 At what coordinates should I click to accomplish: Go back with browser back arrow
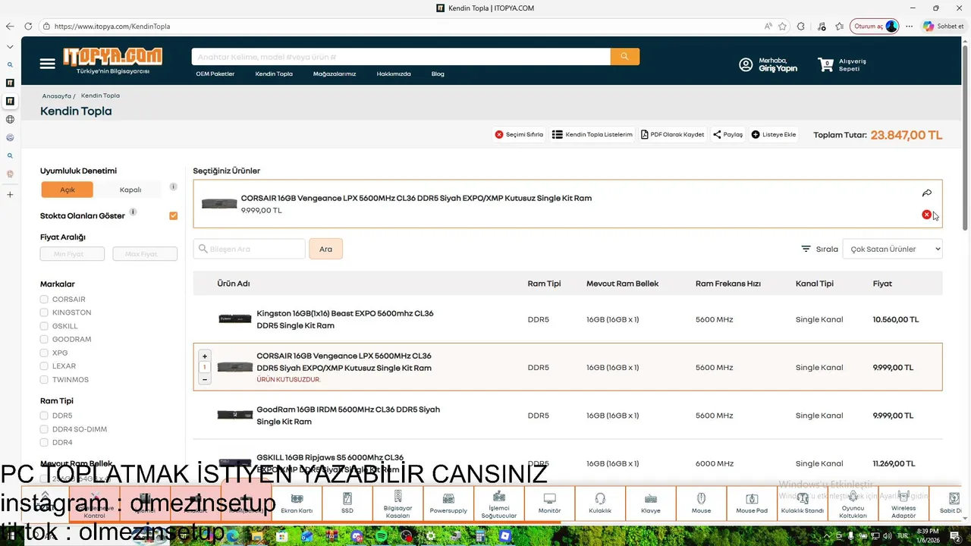click(x=10, y=26)
